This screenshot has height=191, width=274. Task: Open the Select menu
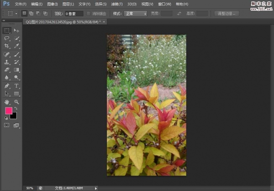[101, 4]
